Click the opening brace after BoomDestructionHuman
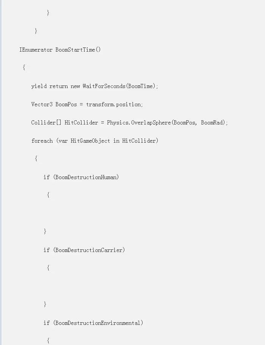 click(48, 195)
